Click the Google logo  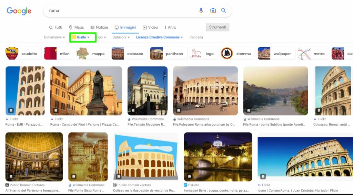19,11
